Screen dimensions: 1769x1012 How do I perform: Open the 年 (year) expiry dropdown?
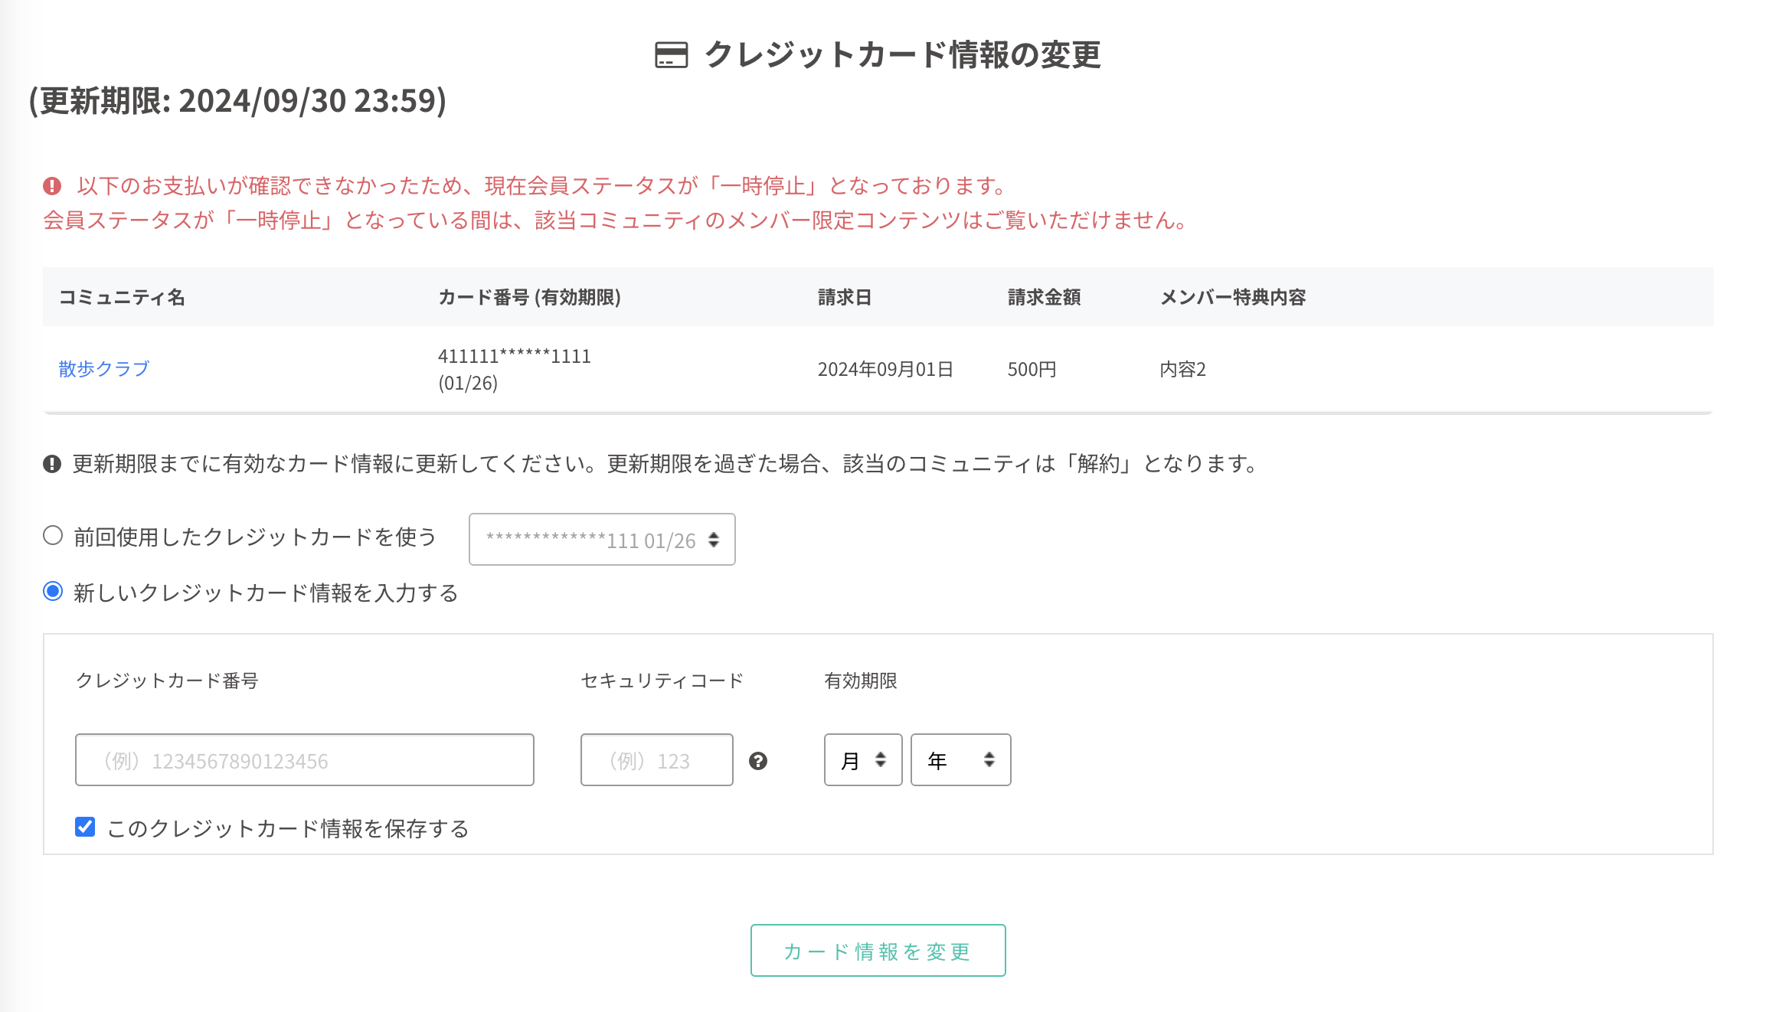click(x=960, y=759)
